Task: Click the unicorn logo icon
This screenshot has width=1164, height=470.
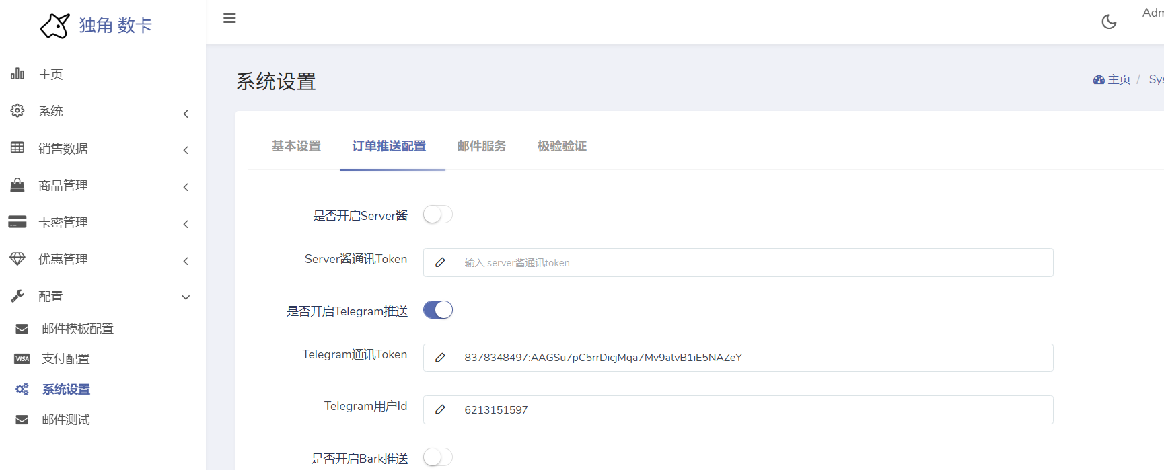Action: [x=54, y=26]
